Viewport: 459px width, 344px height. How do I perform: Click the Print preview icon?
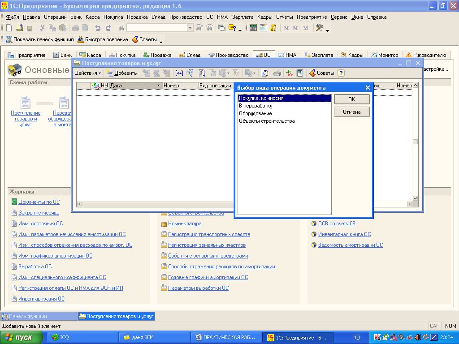(85, 28)
